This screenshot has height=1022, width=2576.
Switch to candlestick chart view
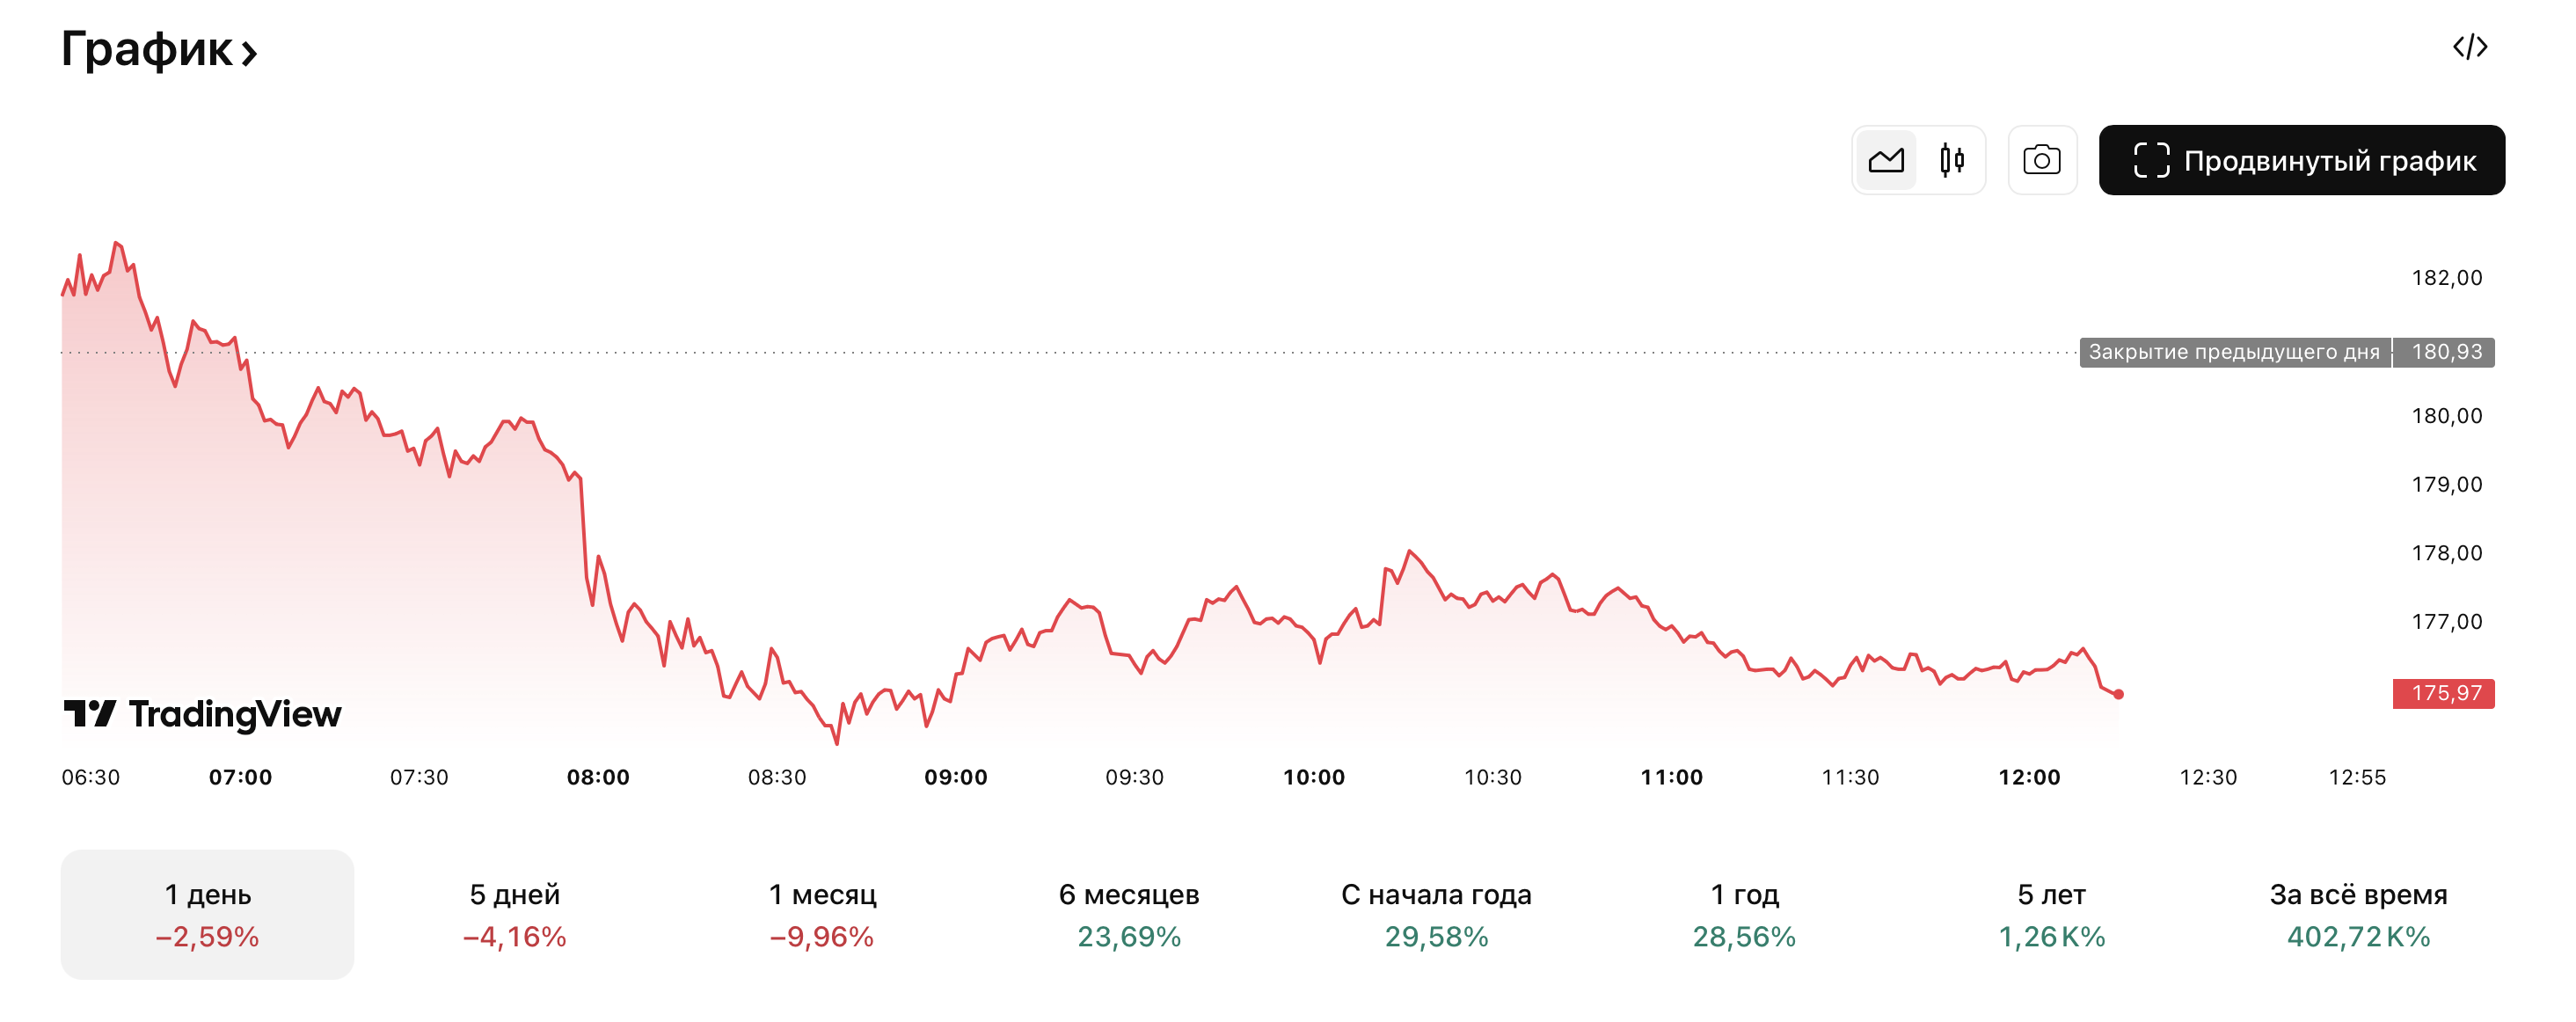point(1951,160)
